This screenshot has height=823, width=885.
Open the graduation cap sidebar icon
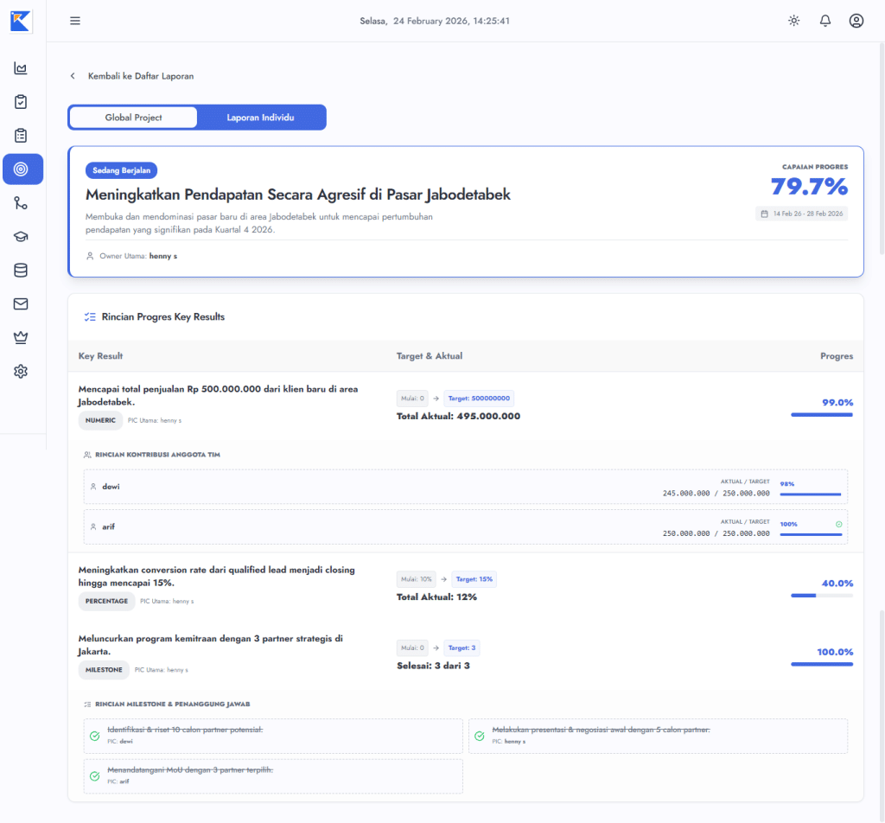21,237
